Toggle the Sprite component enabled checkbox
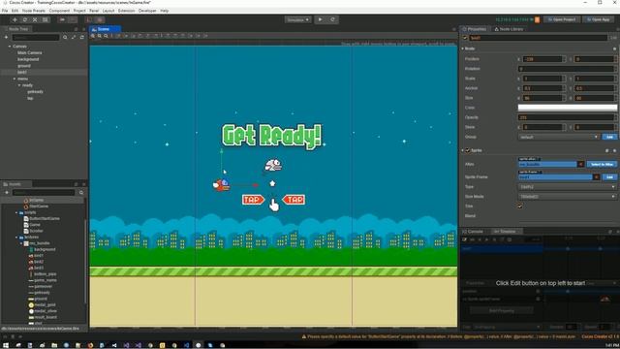This screenshot has width=620, height=349. [x=468, y=150]
